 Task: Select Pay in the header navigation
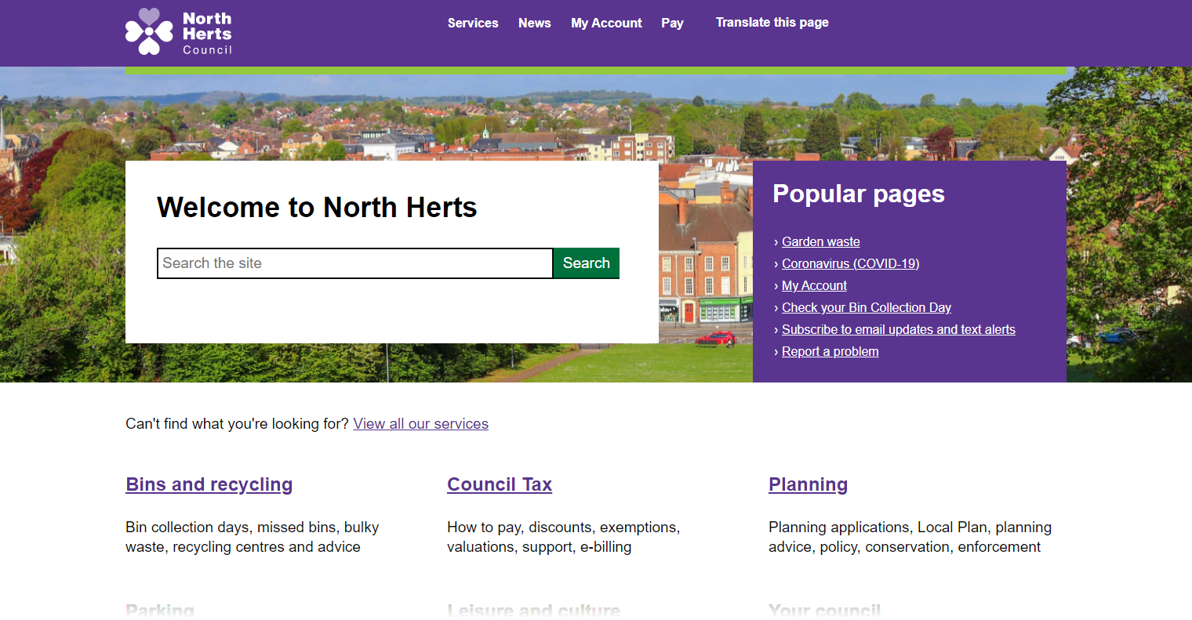click(672, 24)
